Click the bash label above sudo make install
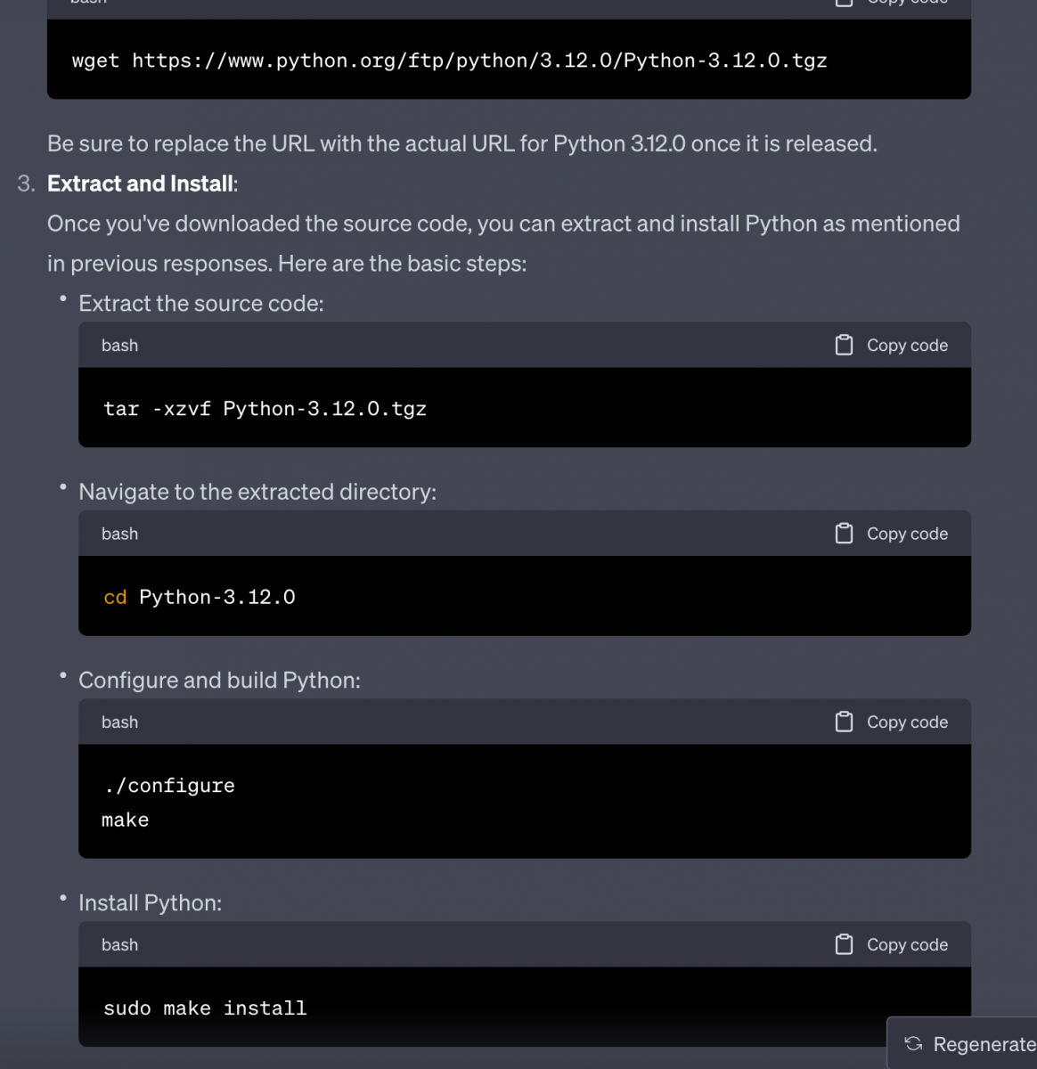The image size is (1037, 1069). (119, 945)
